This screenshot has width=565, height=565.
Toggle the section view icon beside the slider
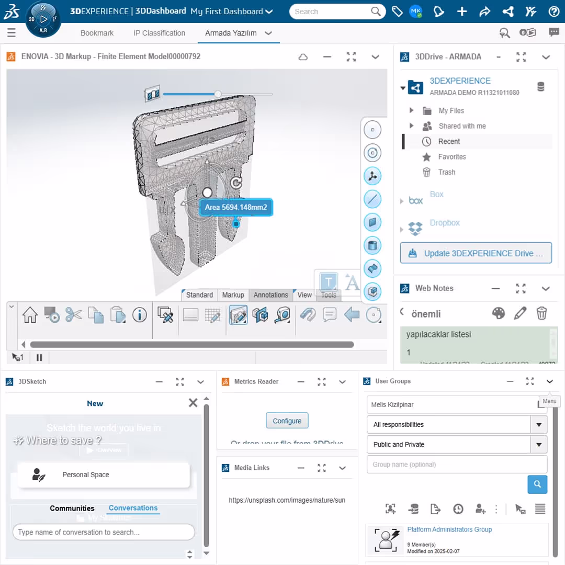click(x=152, y=94)
